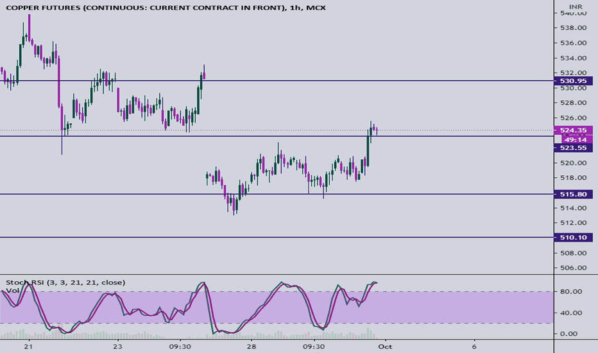Click the Stoch RSI indicator legend
This screenshot has height=353, width=598.
coord(65,282)
